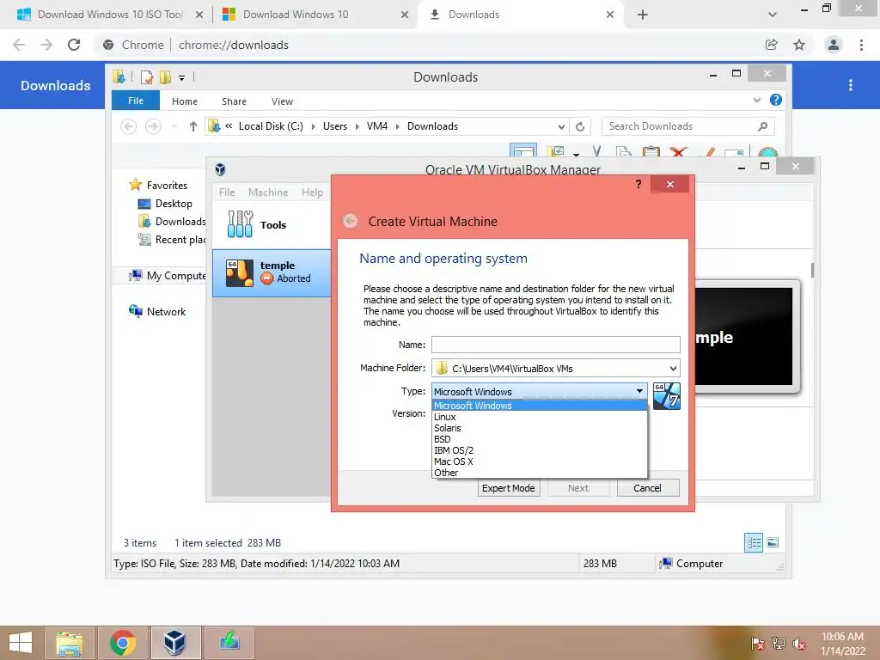Click the Search Downloads magnifier icon

coord(762,127)
